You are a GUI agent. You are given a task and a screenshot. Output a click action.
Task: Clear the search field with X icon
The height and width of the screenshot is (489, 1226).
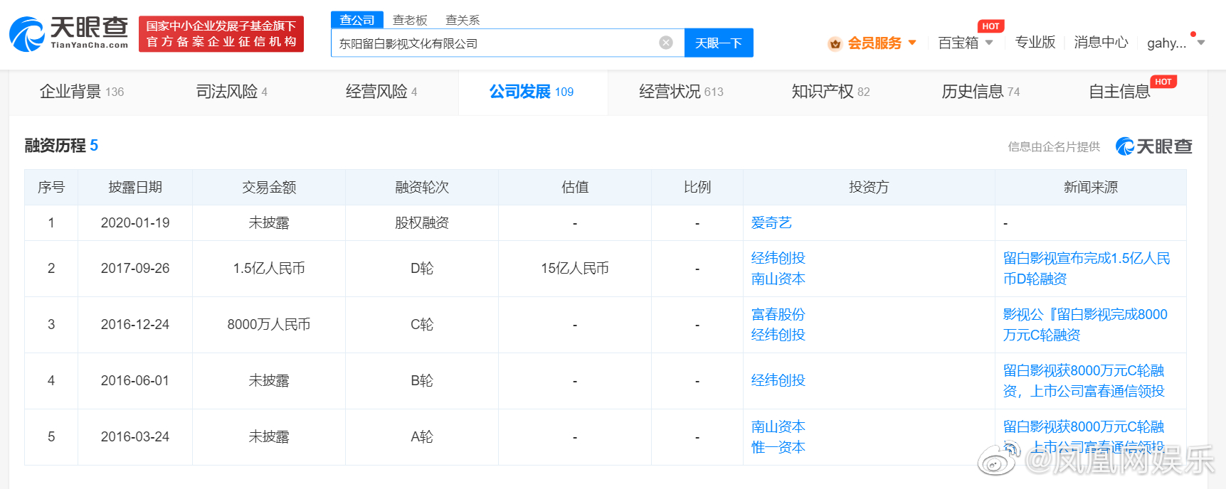[x=666, y=43]
